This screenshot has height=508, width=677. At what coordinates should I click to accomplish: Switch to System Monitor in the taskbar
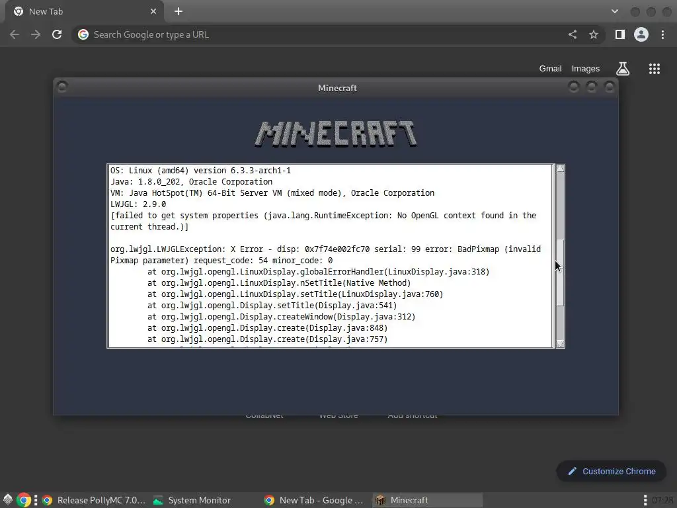pos(192,500)
